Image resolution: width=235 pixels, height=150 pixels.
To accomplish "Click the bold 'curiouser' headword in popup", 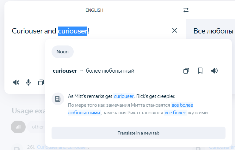I will 65,71.
